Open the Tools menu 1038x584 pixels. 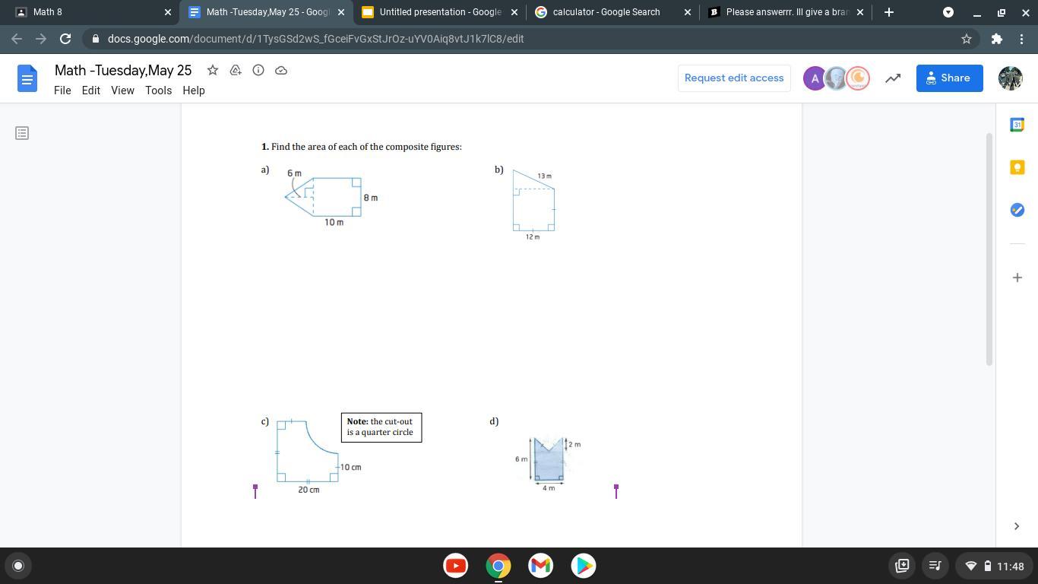[x=158, y=90]
